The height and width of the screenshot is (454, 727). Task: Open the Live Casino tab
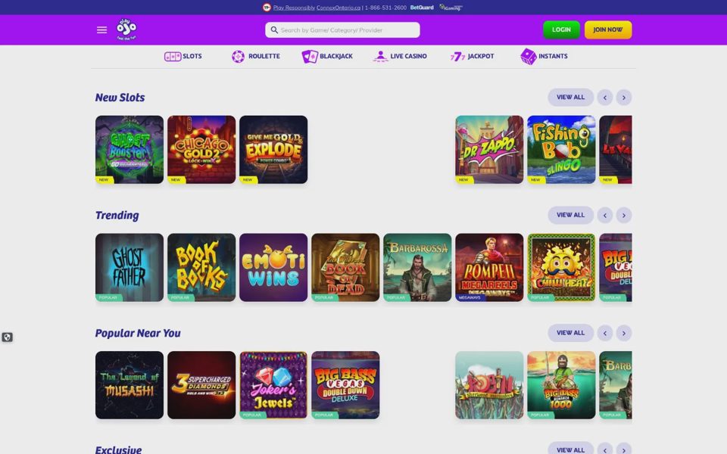400,57
